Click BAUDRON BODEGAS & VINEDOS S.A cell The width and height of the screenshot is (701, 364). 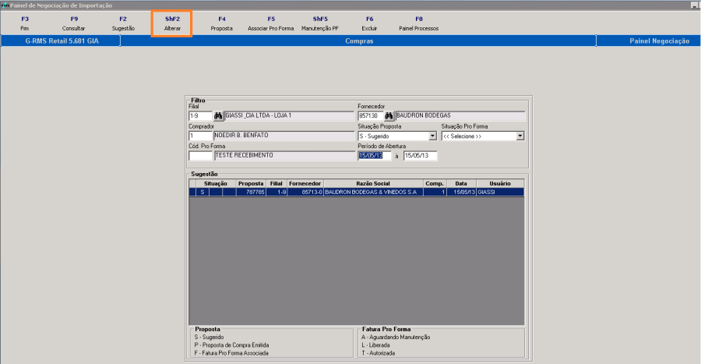(373, 192)
